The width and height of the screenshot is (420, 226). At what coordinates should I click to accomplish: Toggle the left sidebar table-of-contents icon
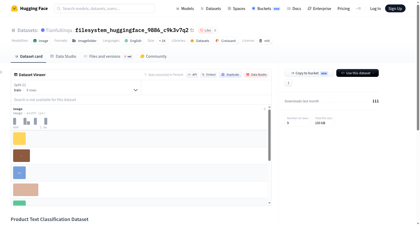click(1, 72)
